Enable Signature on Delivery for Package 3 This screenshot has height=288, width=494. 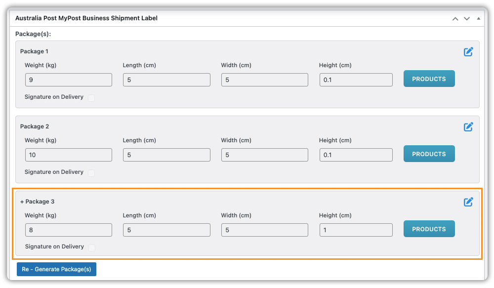[92, 247]
